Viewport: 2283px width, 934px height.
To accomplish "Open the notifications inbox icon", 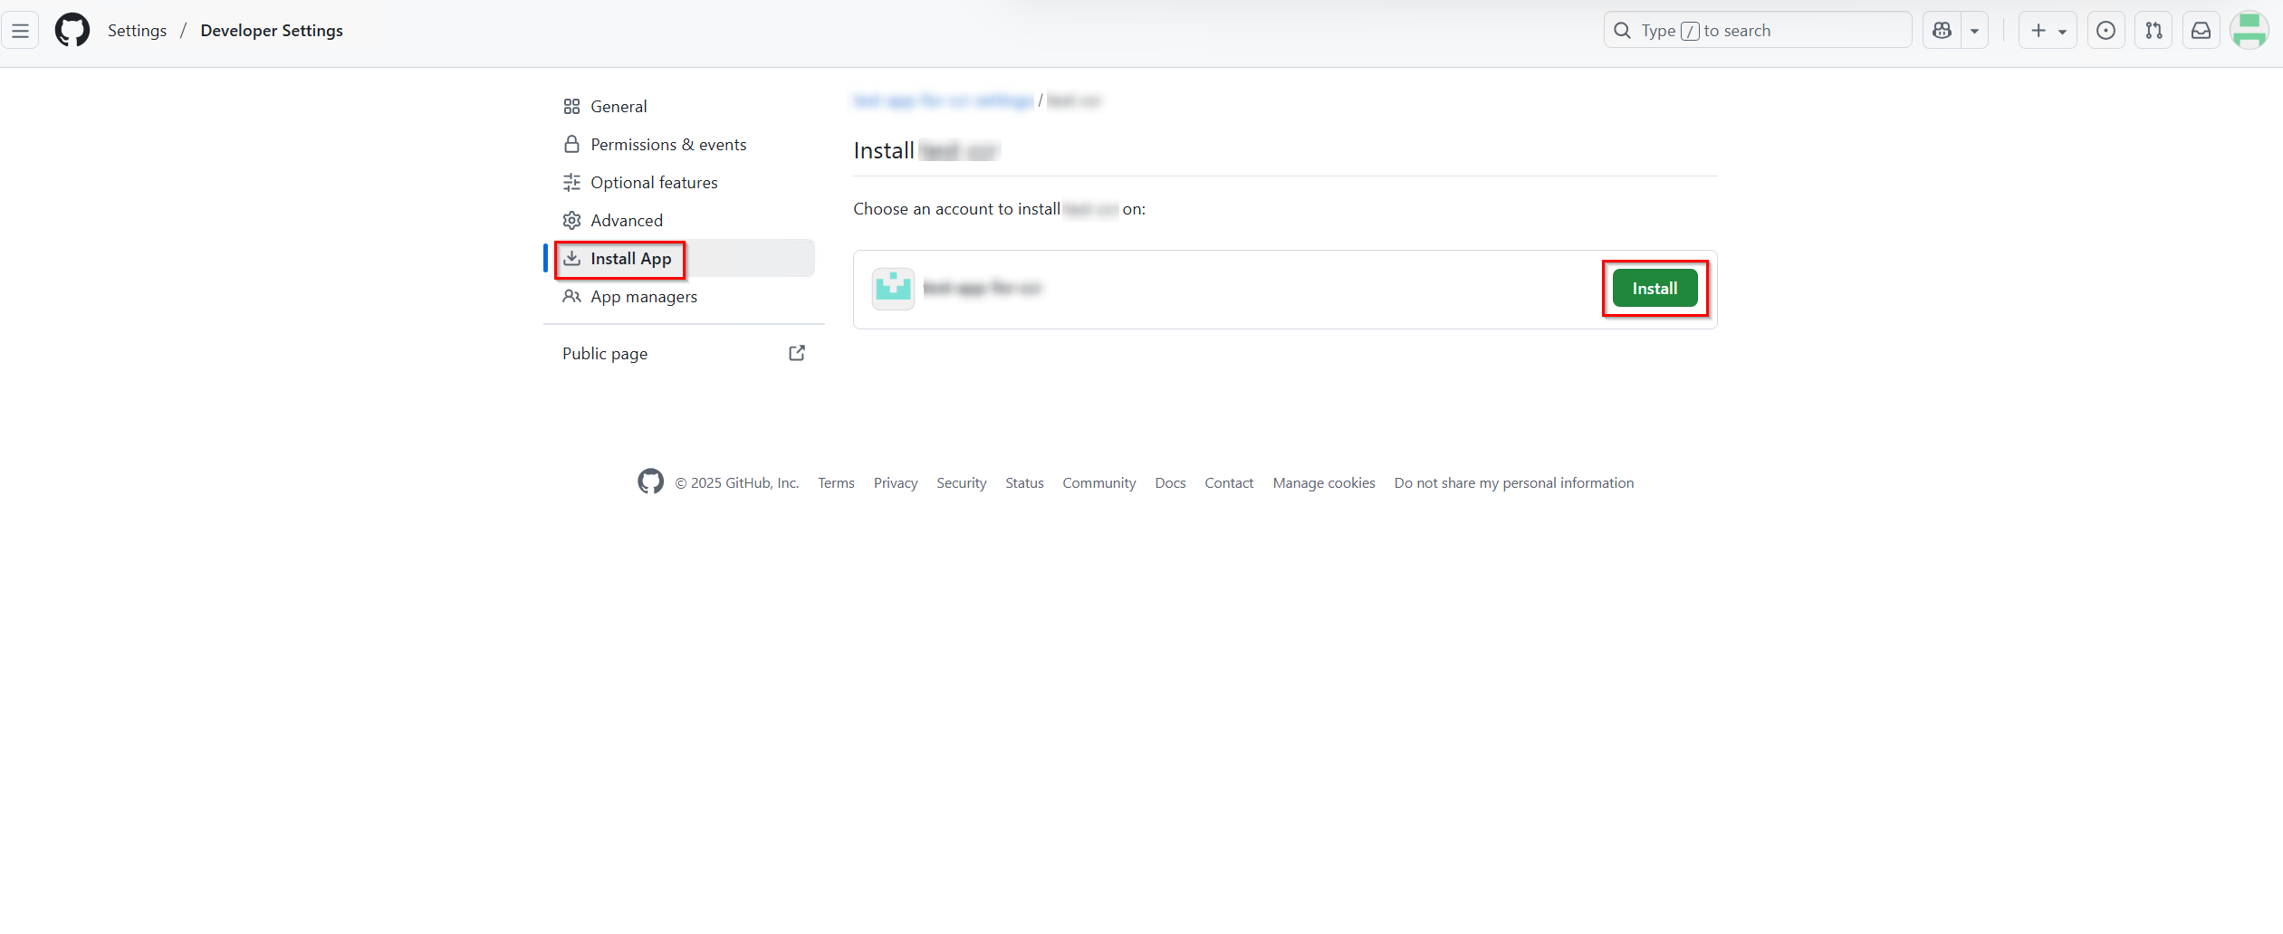I will pyautogui.click(x=2201, y=31).
